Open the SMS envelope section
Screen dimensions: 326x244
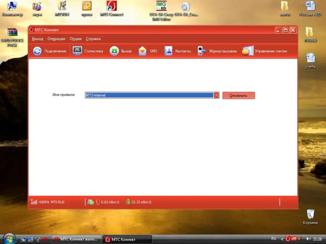[x=148, y=51]
